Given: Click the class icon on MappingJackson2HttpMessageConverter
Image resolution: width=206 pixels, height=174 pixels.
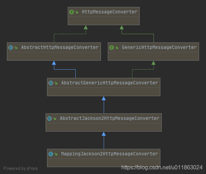Looking at the screenshot, I should click(51, 154).
